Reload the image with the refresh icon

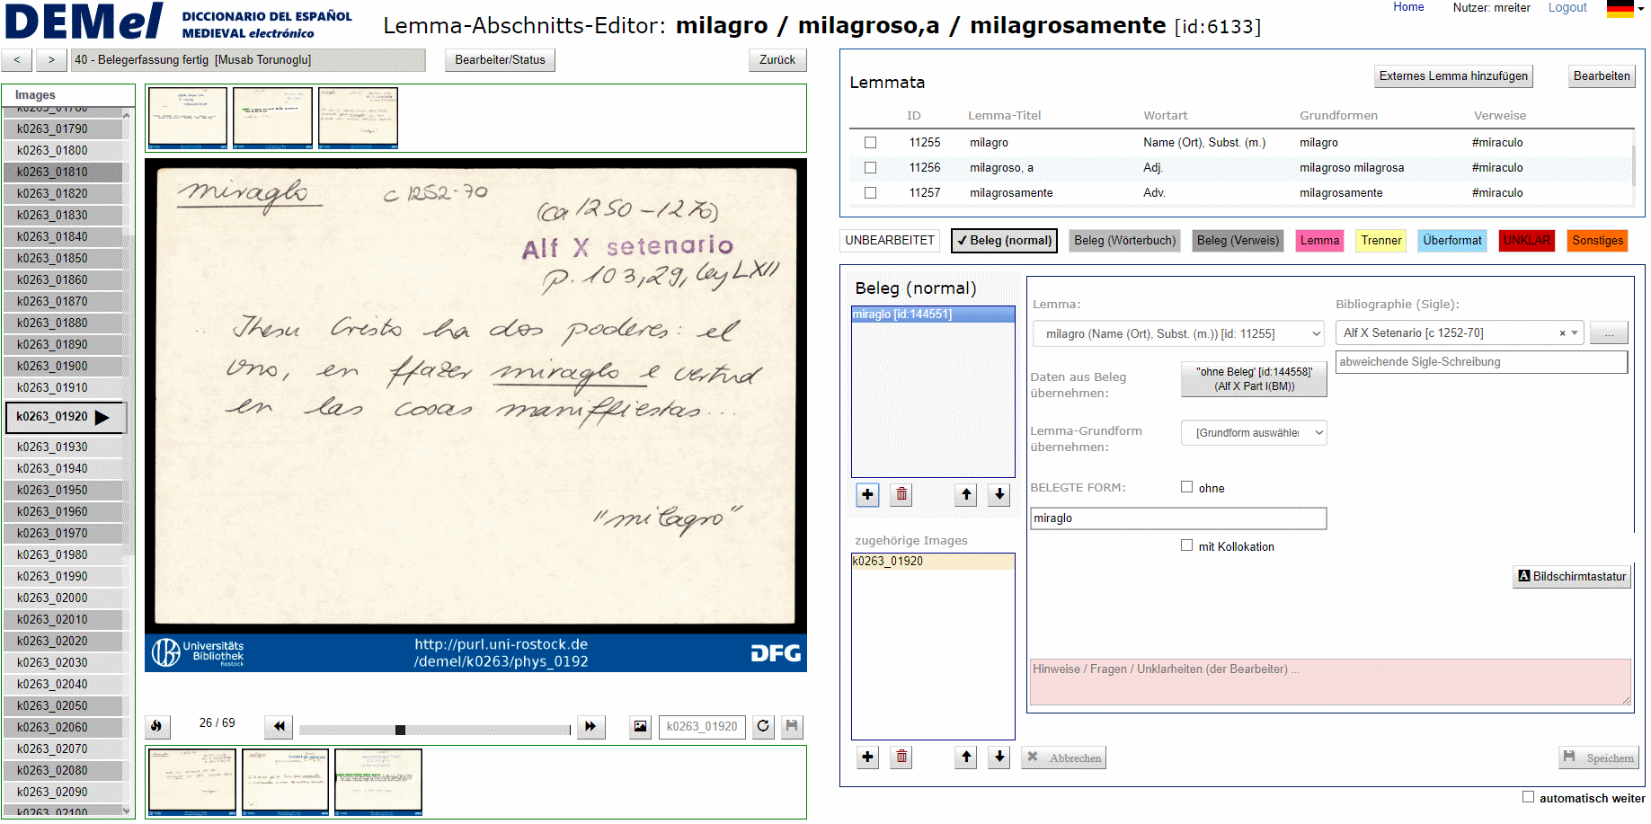pyautogui.click(x=763, y=726)
